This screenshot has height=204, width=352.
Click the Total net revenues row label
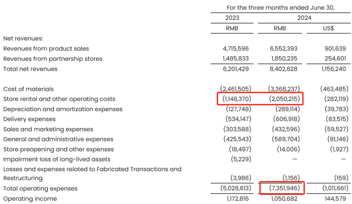30,69
